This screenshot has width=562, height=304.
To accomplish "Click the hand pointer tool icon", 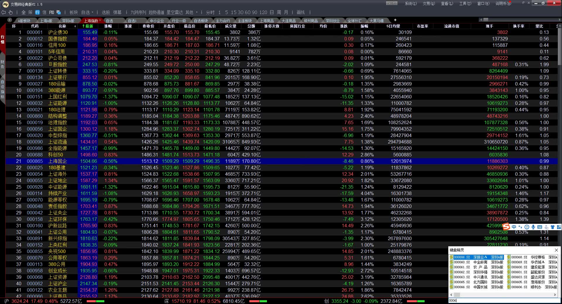I will coord(11,12).
